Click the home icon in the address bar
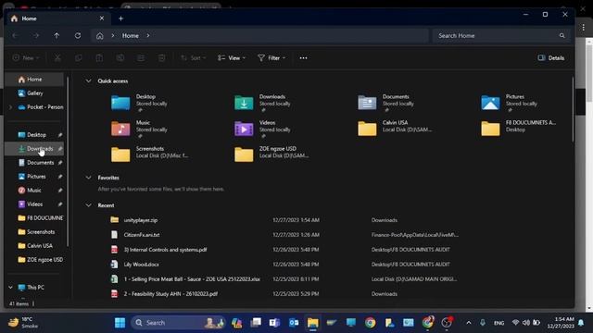Image resolution: width=593 pixels, height=333 pixels. [99, 36]
